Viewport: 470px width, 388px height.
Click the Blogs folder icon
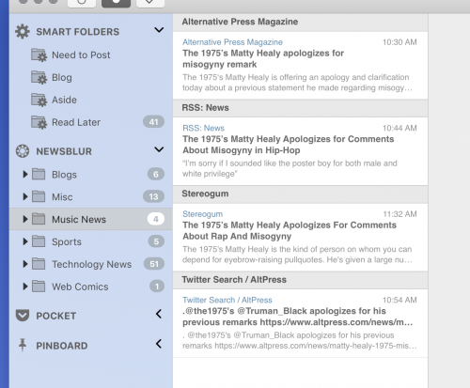[39, 174]
